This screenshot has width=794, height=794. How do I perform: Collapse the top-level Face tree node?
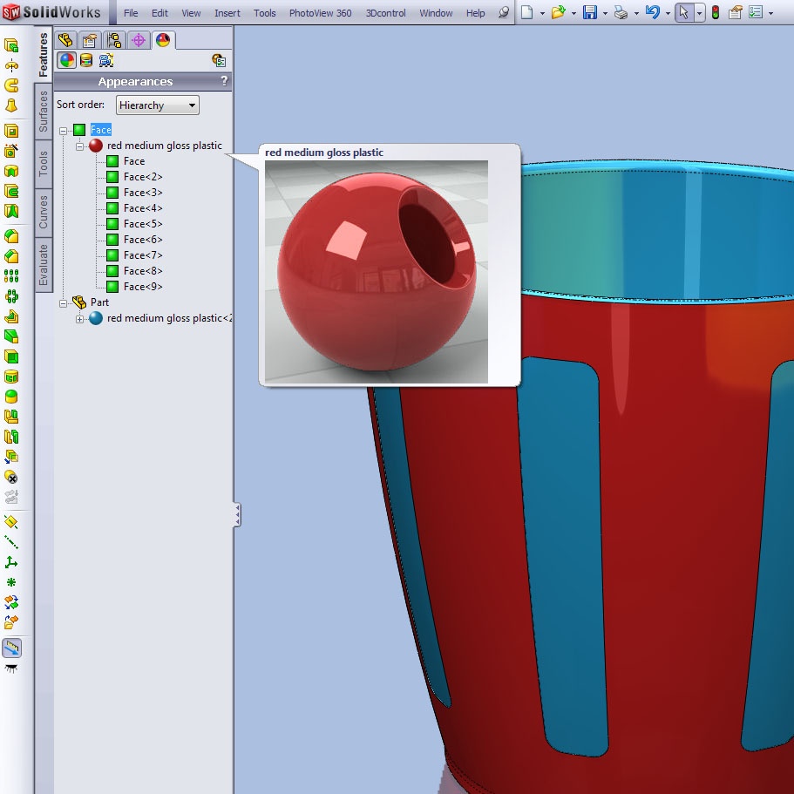(64, 130)
